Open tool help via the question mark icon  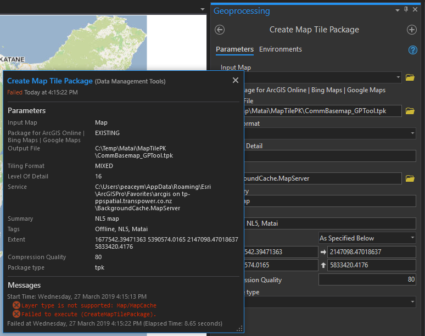click(x=413, y=50)
